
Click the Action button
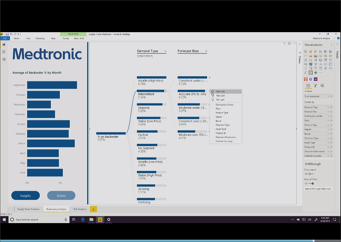tap(61, 196)
